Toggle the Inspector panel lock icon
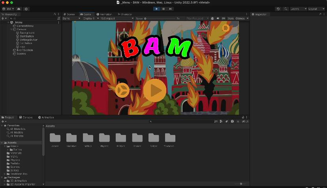327x188 pixels. [320, 14]
